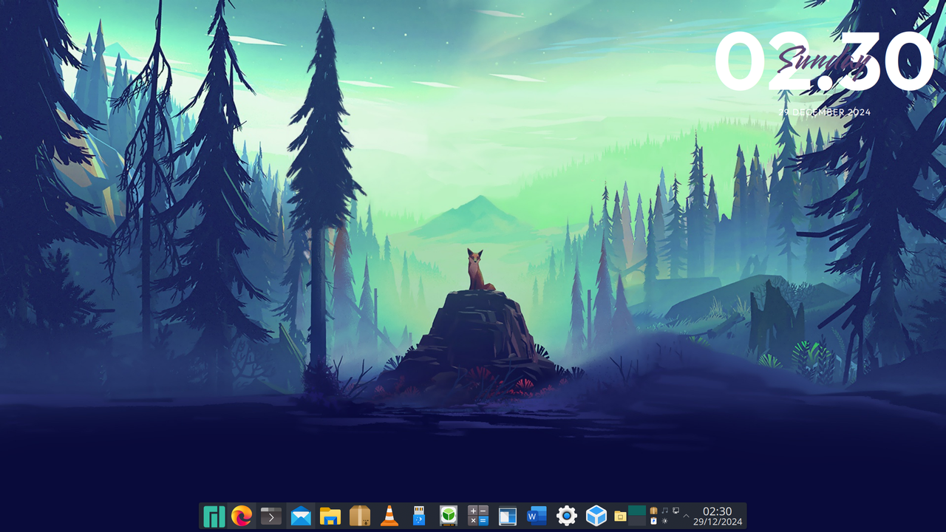Open the clipboard tray icon
The height and width of the screenshot is (532, 946).
[x=653, y=521]
